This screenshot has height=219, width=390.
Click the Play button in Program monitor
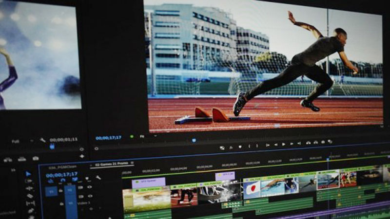click(x=284, y=144)
